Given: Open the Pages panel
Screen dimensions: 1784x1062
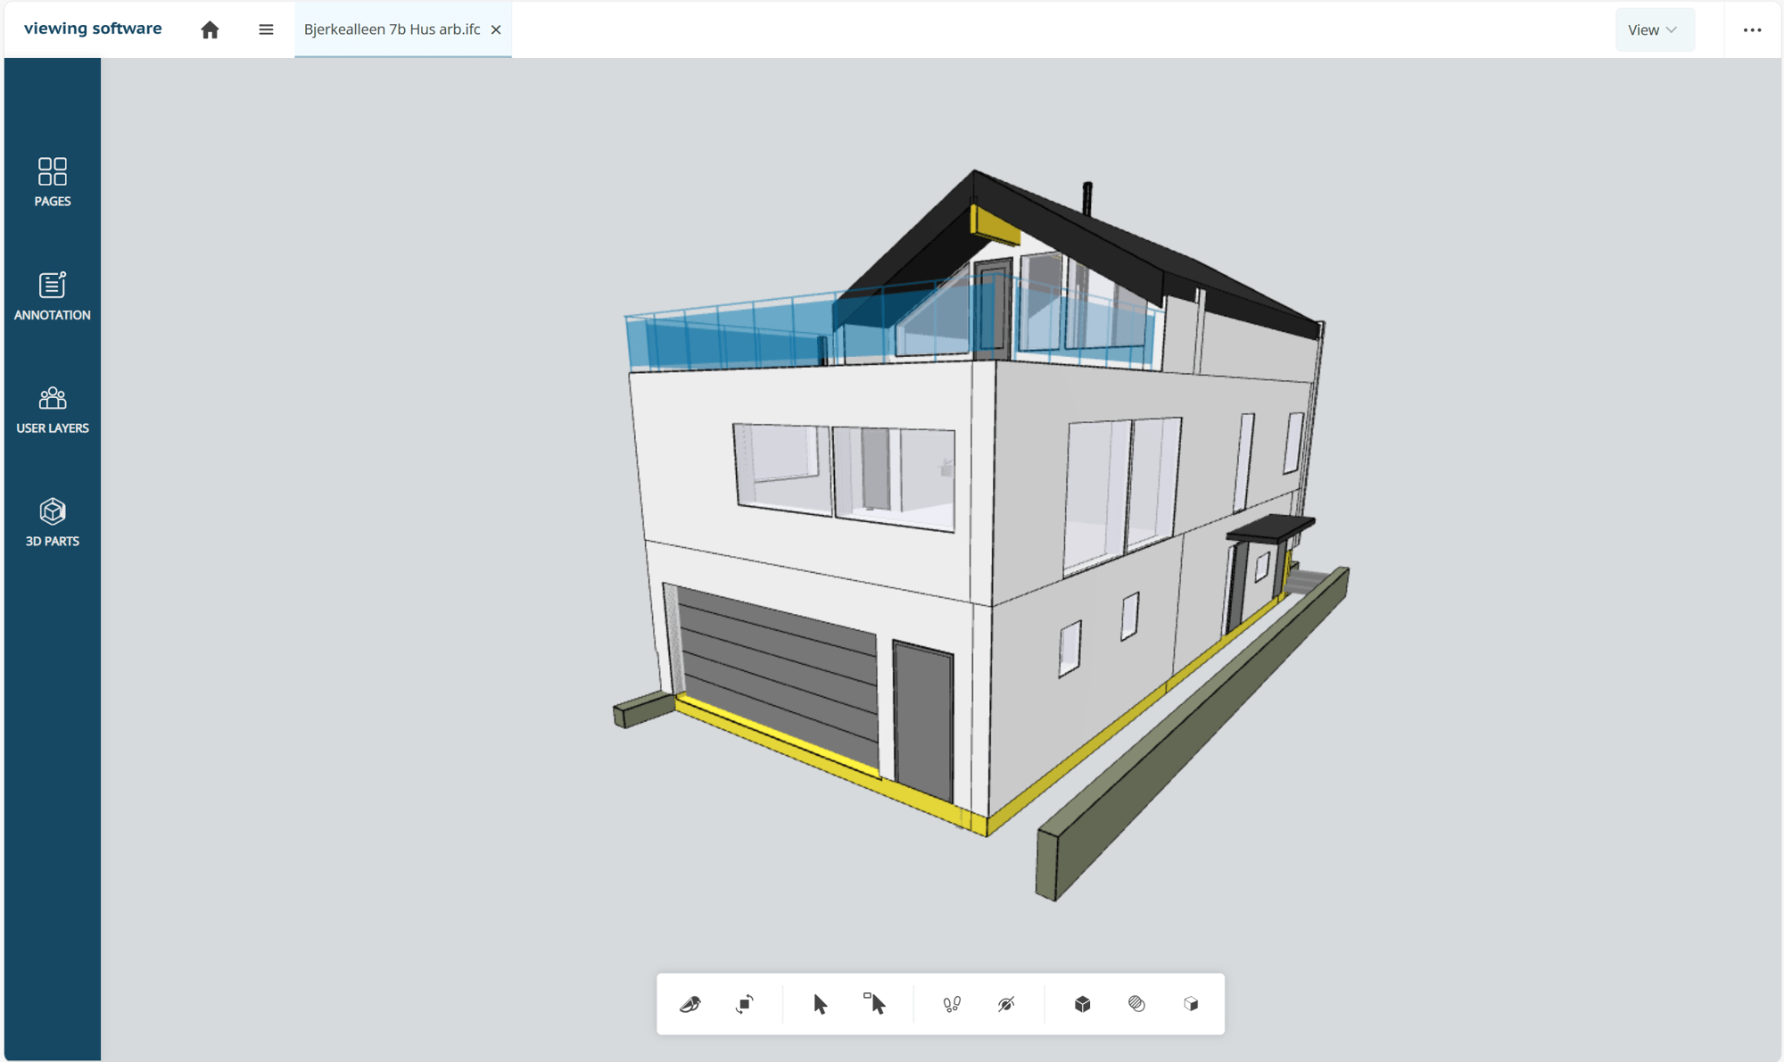Looking at the screenshot, I should point(52,182).
